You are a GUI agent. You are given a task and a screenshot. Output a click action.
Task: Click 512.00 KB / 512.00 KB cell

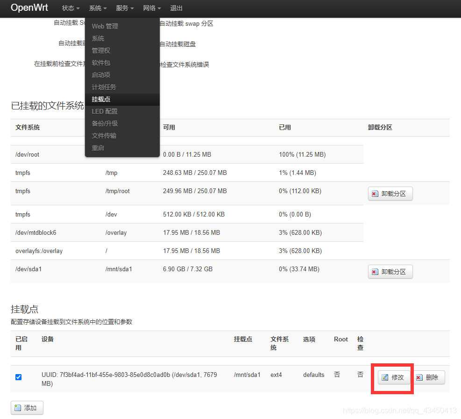[x=194, y=214]
